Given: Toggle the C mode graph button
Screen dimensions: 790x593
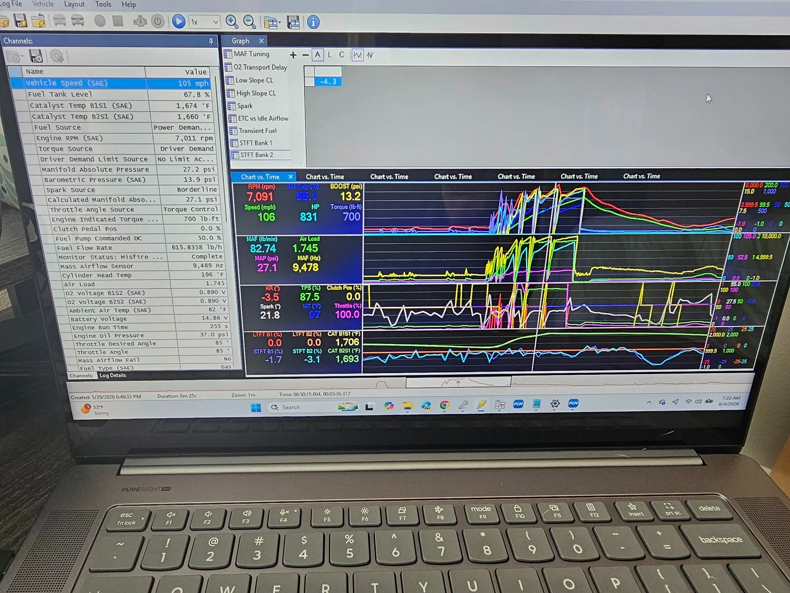Looking at the screenshot, I should click(x=341, y=55).
